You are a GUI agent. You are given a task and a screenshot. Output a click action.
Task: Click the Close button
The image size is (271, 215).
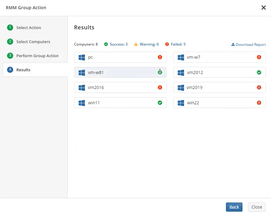257,207
